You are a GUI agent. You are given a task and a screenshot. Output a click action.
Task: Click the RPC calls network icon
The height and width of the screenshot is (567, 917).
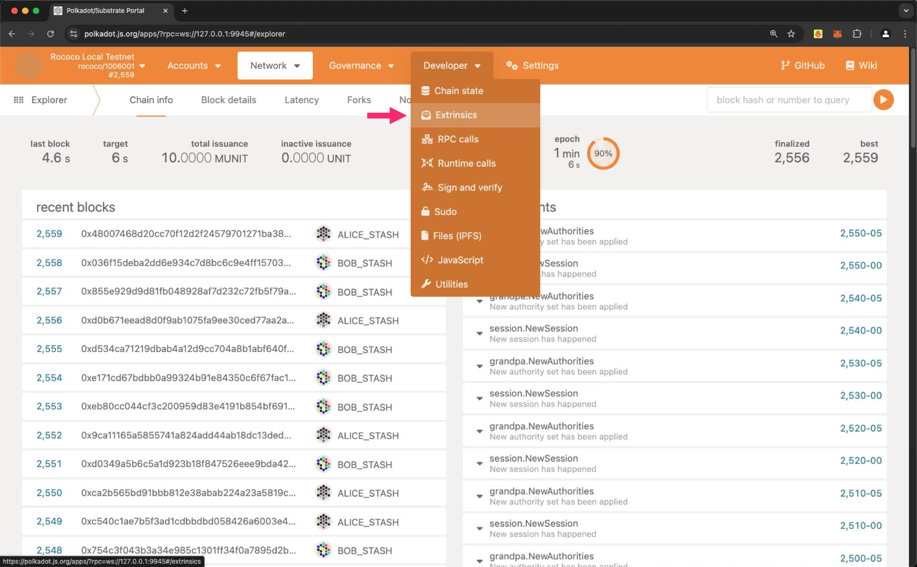(427, 139)
